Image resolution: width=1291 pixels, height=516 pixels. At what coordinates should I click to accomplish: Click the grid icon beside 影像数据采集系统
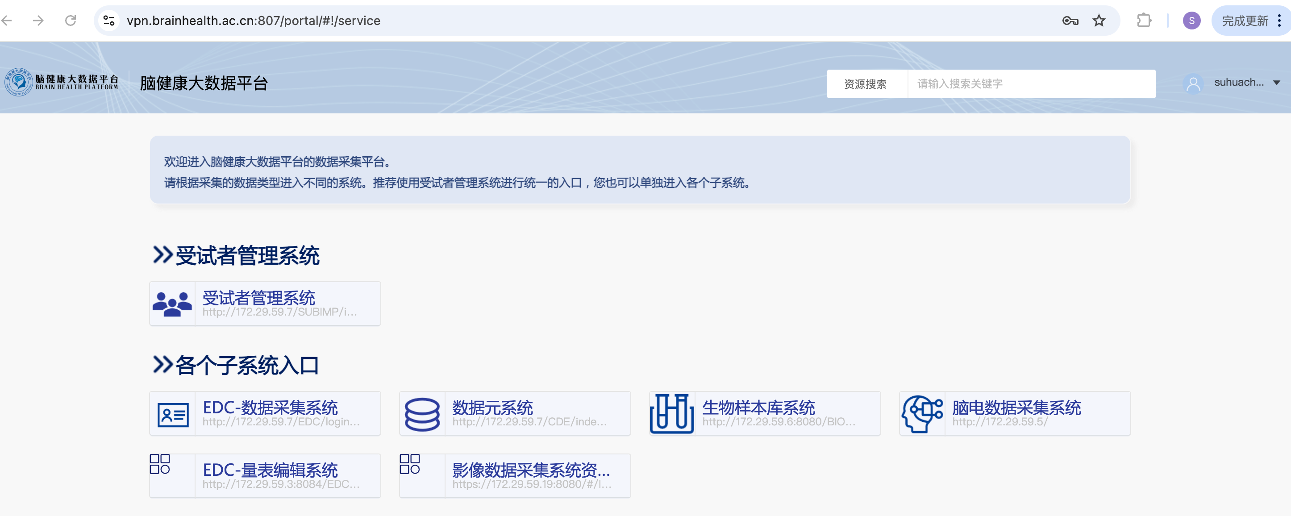pyautogui.click(x=409, y=464)
